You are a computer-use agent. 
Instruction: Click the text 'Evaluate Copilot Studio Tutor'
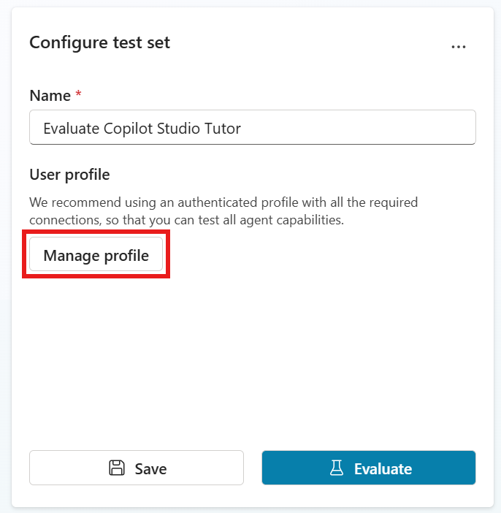click(142, 129)
